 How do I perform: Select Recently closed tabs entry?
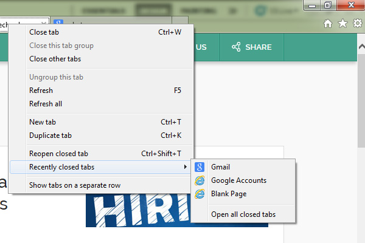tap(101, 167)
